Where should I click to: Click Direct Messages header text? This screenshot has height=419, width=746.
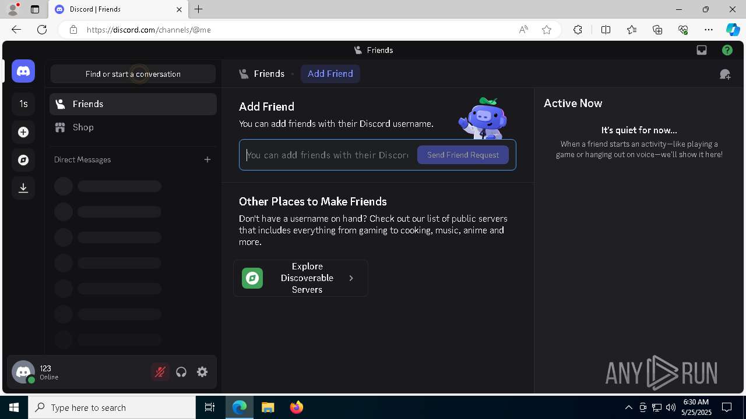click(x=82, y=159)
